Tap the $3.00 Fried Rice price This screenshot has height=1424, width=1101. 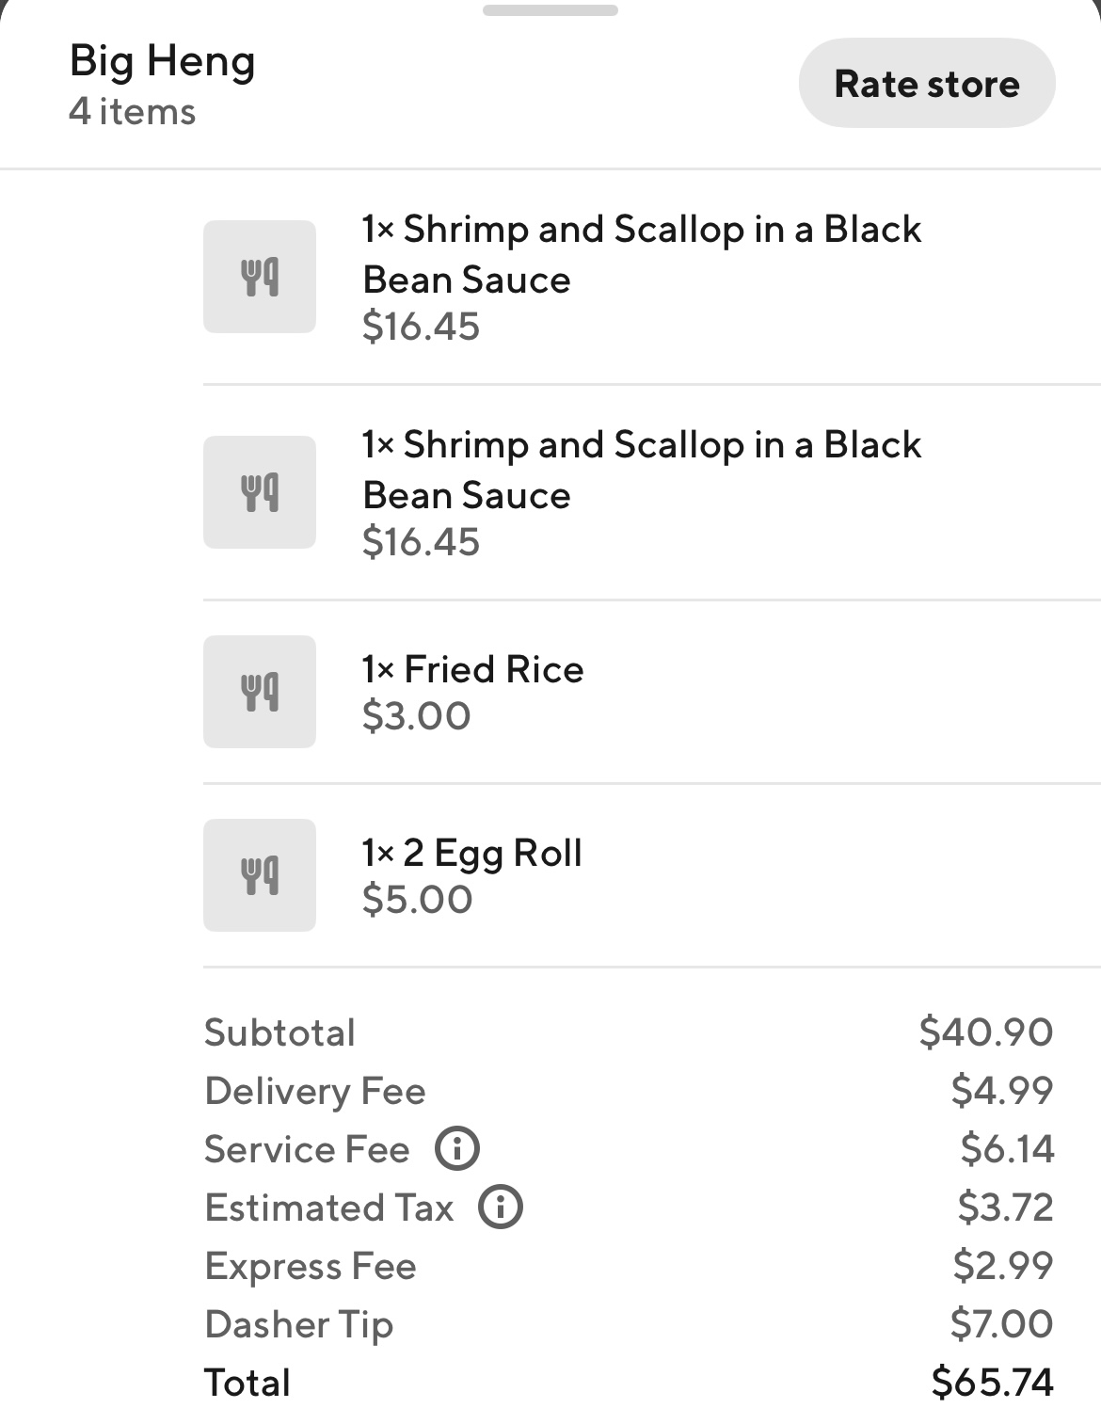[417, 716]
